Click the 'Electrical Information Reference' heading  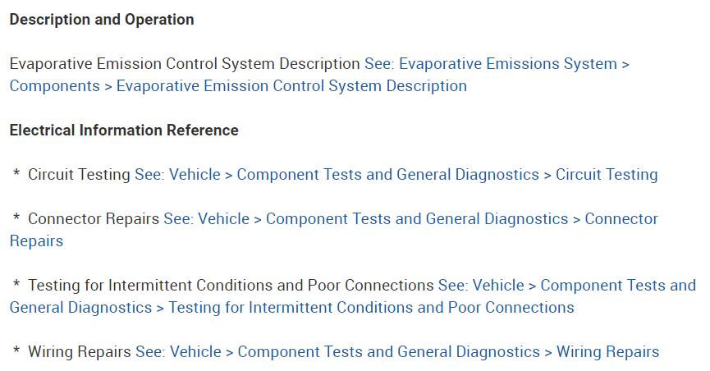(x=124, y=131)
